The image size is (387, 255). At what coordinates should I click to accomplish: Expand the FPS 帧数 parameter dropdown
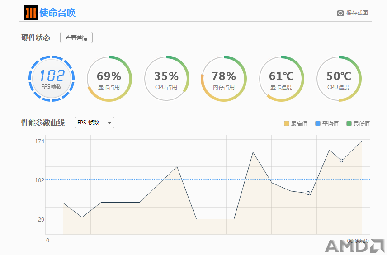(x=94, y=123)
